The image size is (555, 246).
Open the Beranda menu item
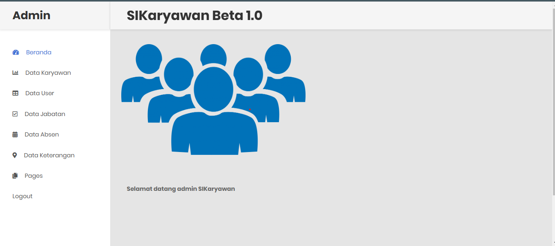pyautogui.click(x=39, y=52)
